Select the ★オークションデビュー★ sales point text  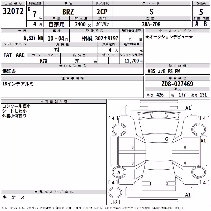coord(169,37)
